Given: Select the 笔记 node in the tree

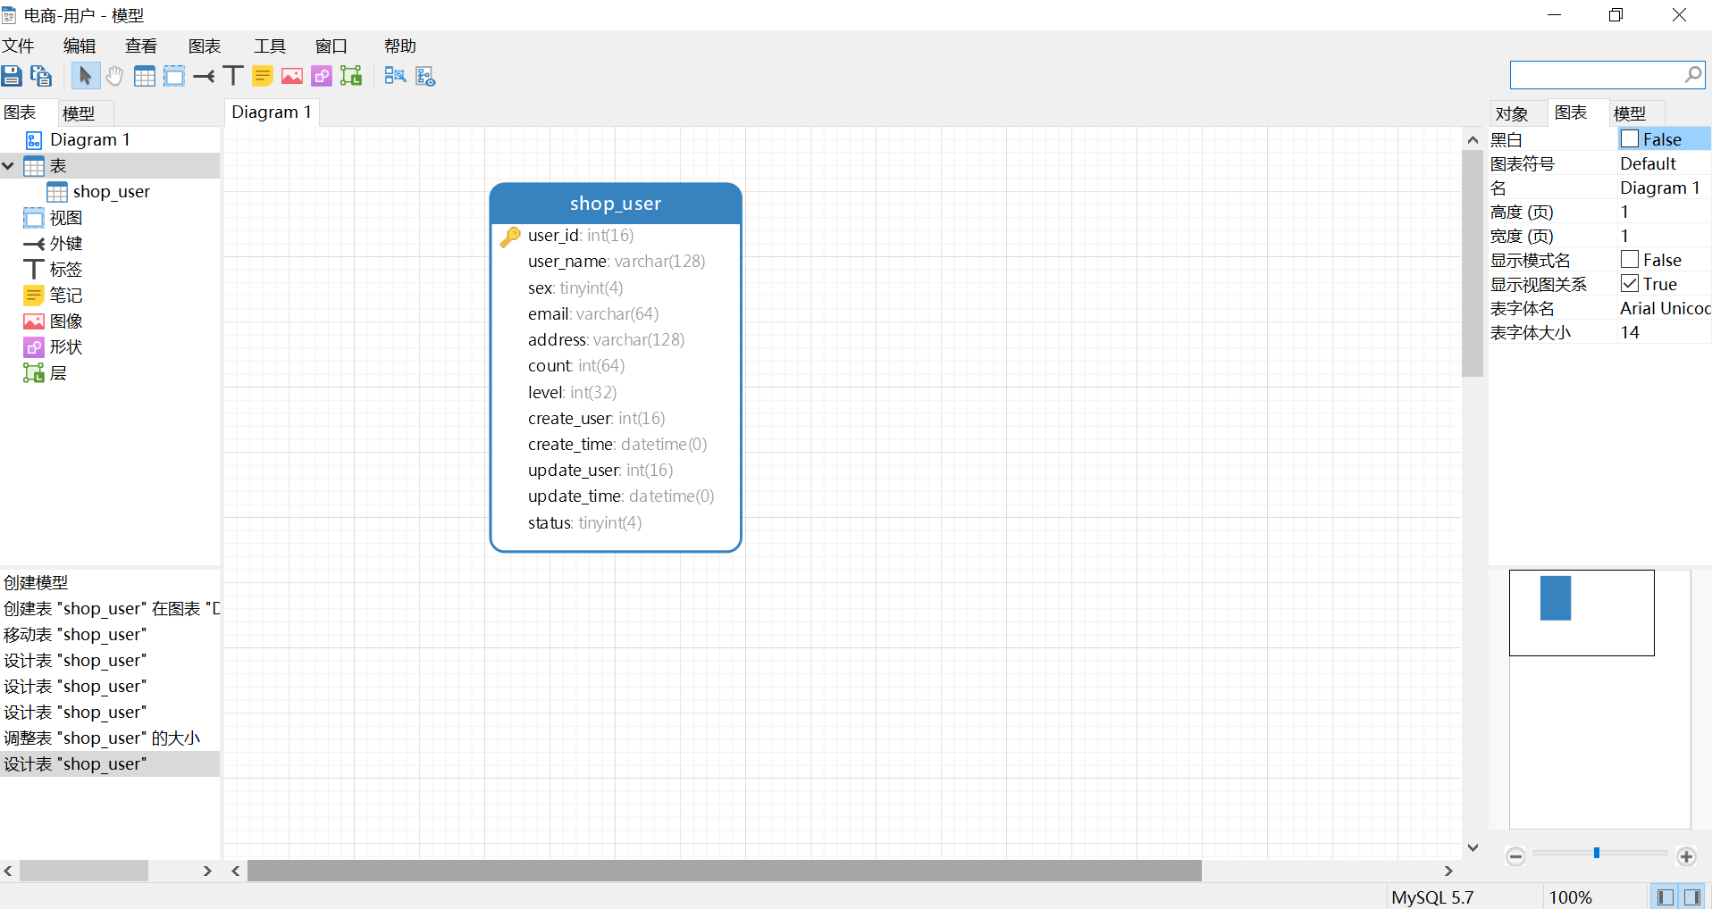Looking at the screenshot, I should coord(66,296).
